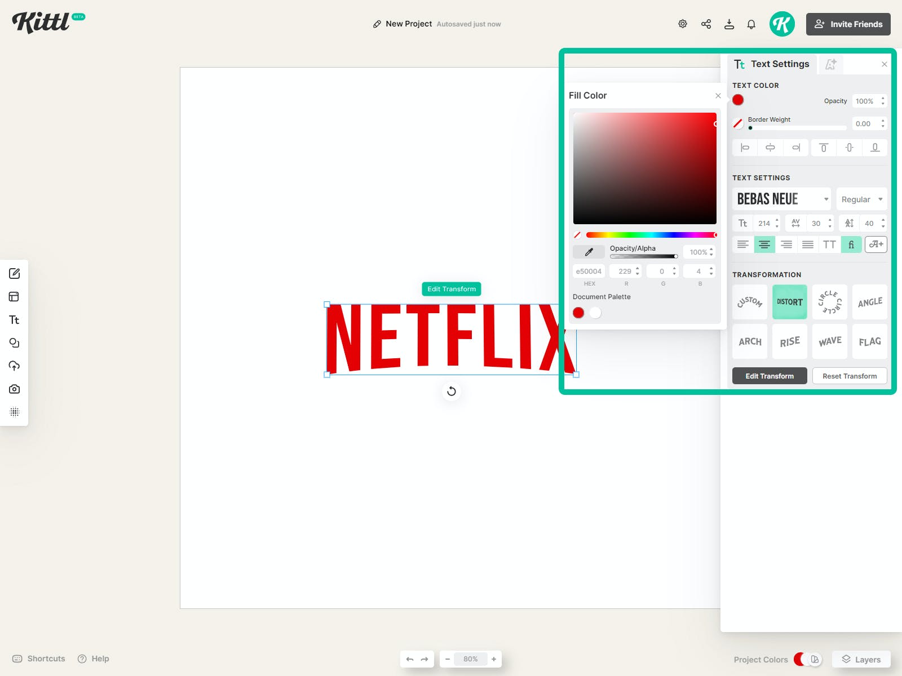Click the download icon in top bar
Viewport: 902px width, 676px height.
[x=729, y=24]
